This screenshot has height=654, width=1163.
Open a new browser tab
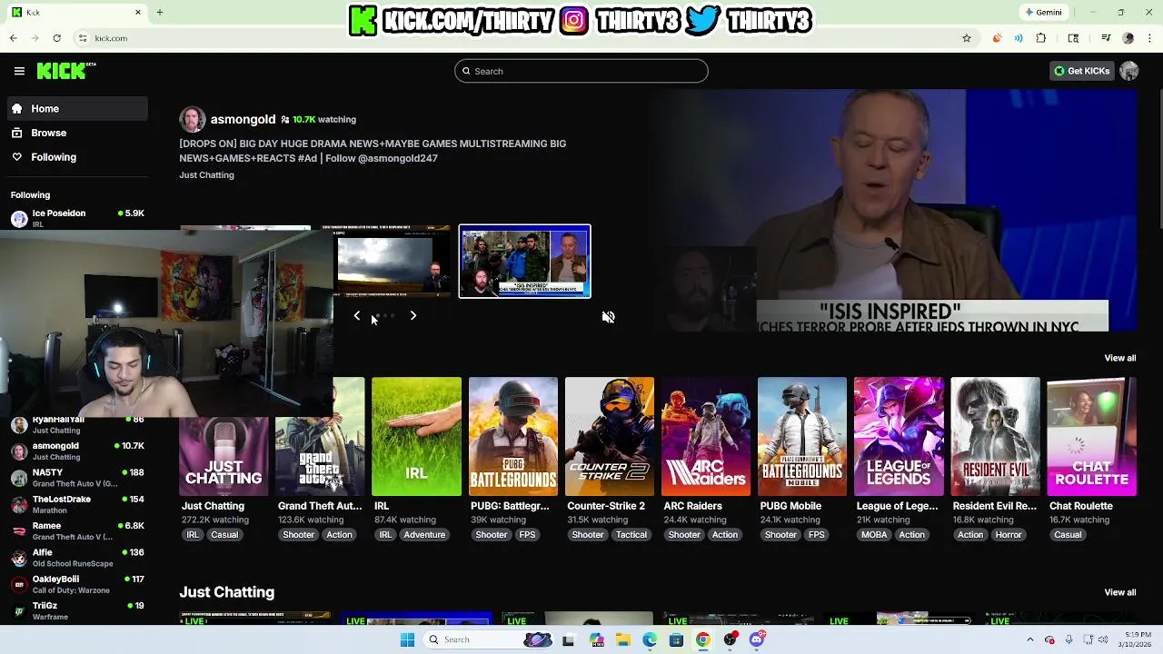159,13
